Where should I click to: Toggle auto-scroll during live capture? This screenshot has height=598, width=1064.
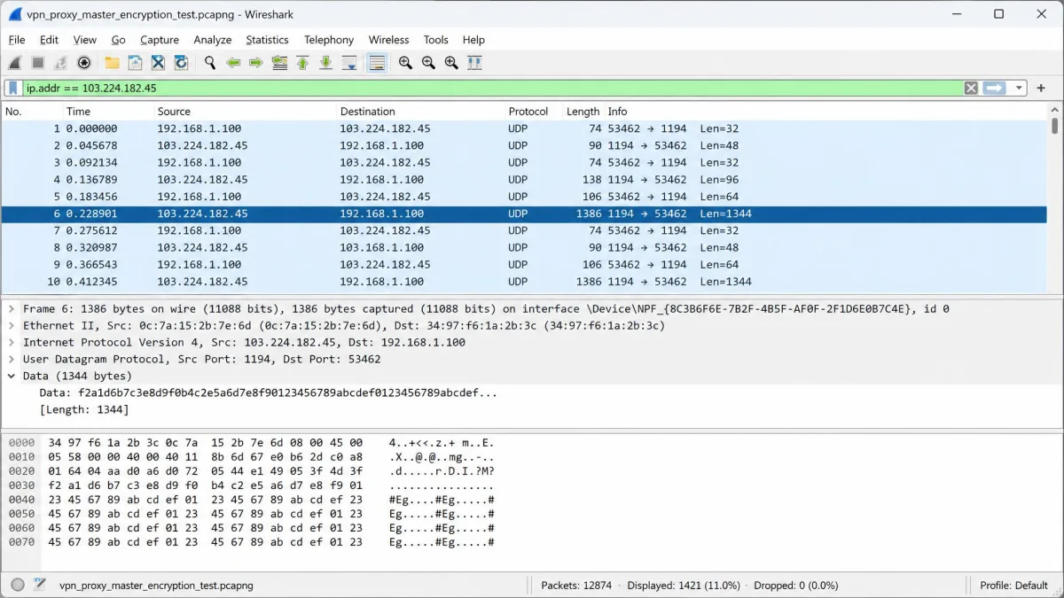pos(348,63)
